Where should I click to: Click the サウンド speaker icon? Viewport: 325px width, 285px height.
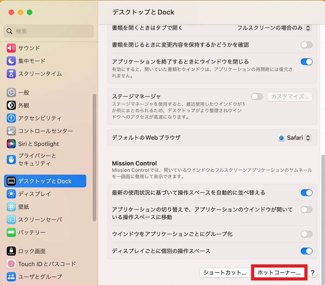tap(11, 48)
